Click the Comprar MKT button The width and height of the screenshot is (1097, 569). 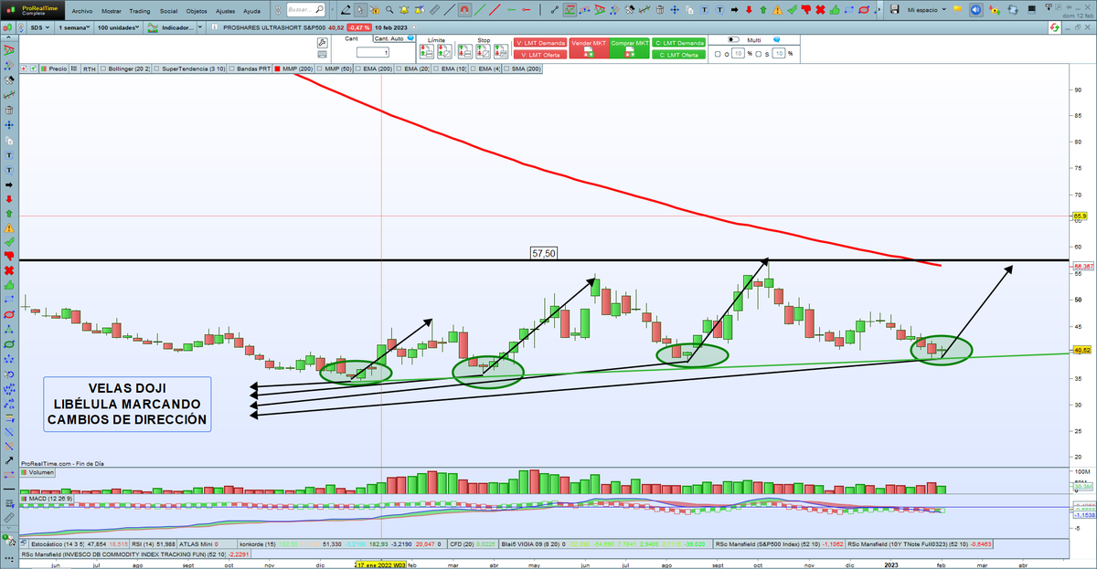pos(629,49)
